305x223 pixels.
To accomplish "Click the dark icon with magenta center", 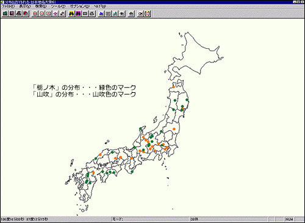I will [x=12, y=13].
